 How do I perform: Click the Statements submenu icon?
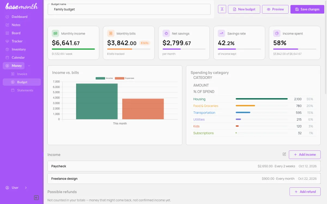[13, 90]
